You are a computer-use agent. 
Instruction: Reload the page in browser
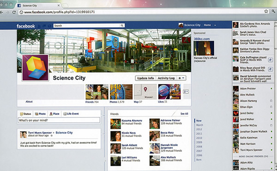point(14,12)
